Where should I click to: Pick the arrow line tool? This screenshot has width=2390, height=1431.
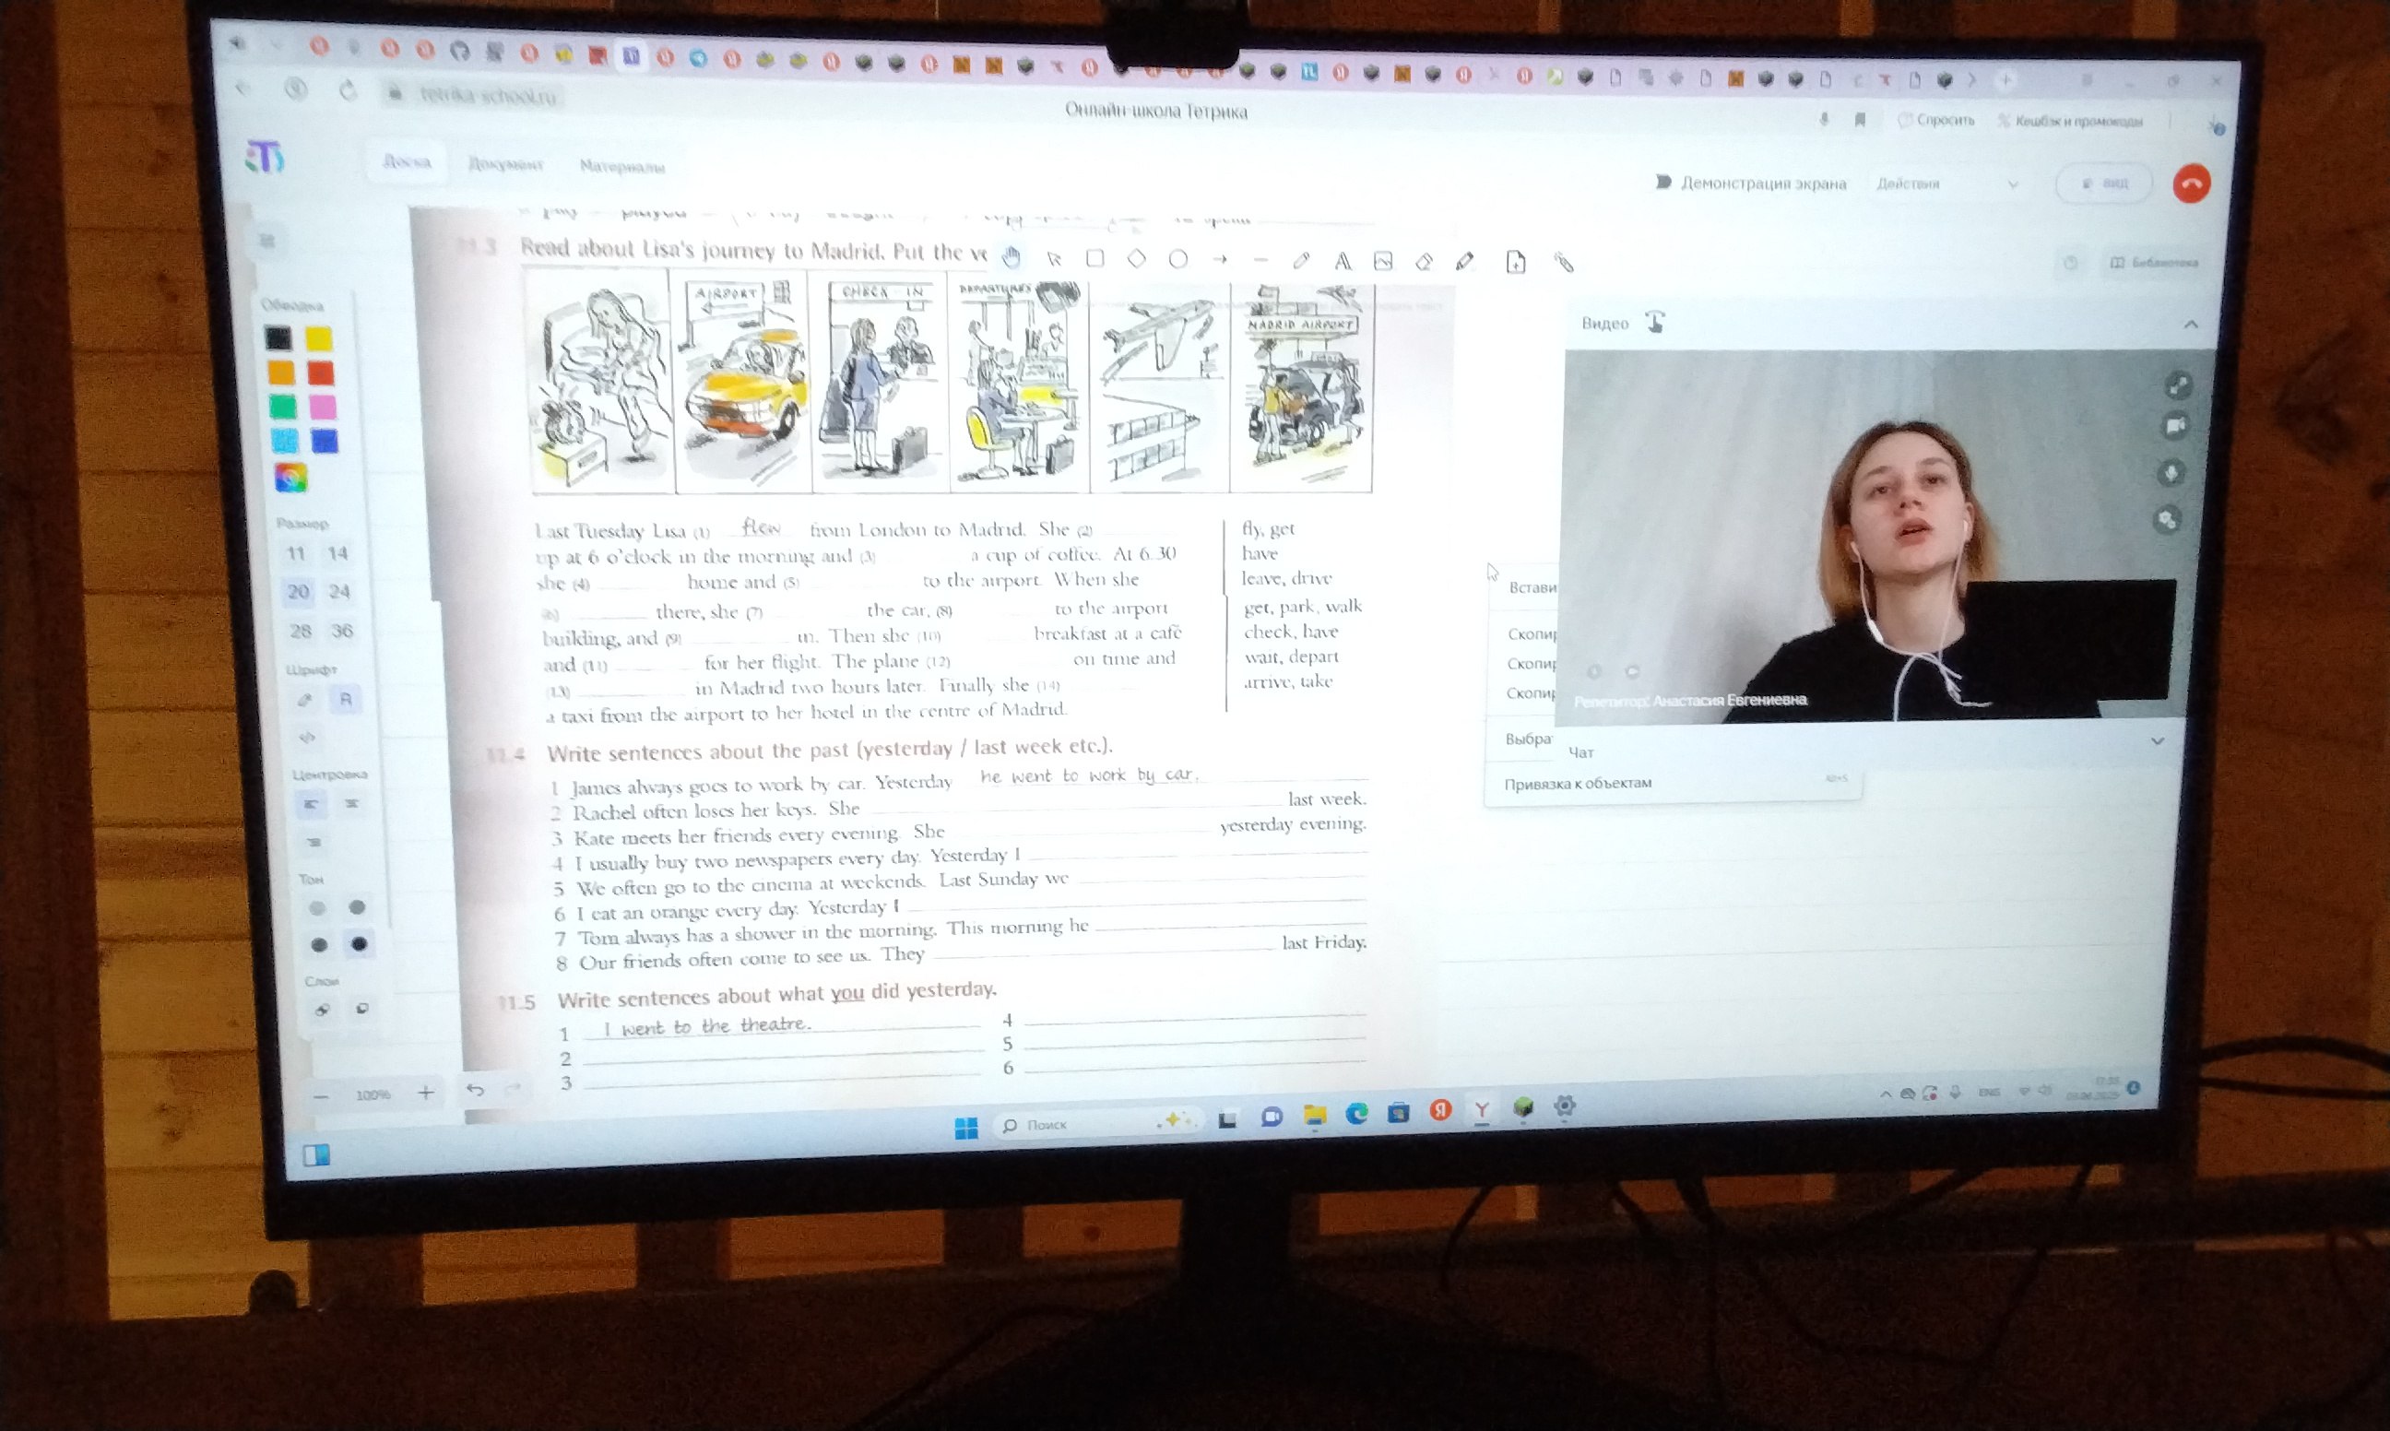coord(1219,259)
